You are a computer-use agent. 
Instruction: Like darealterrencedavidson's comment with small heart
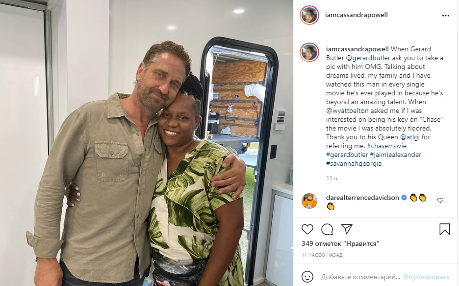pos(440,200)
